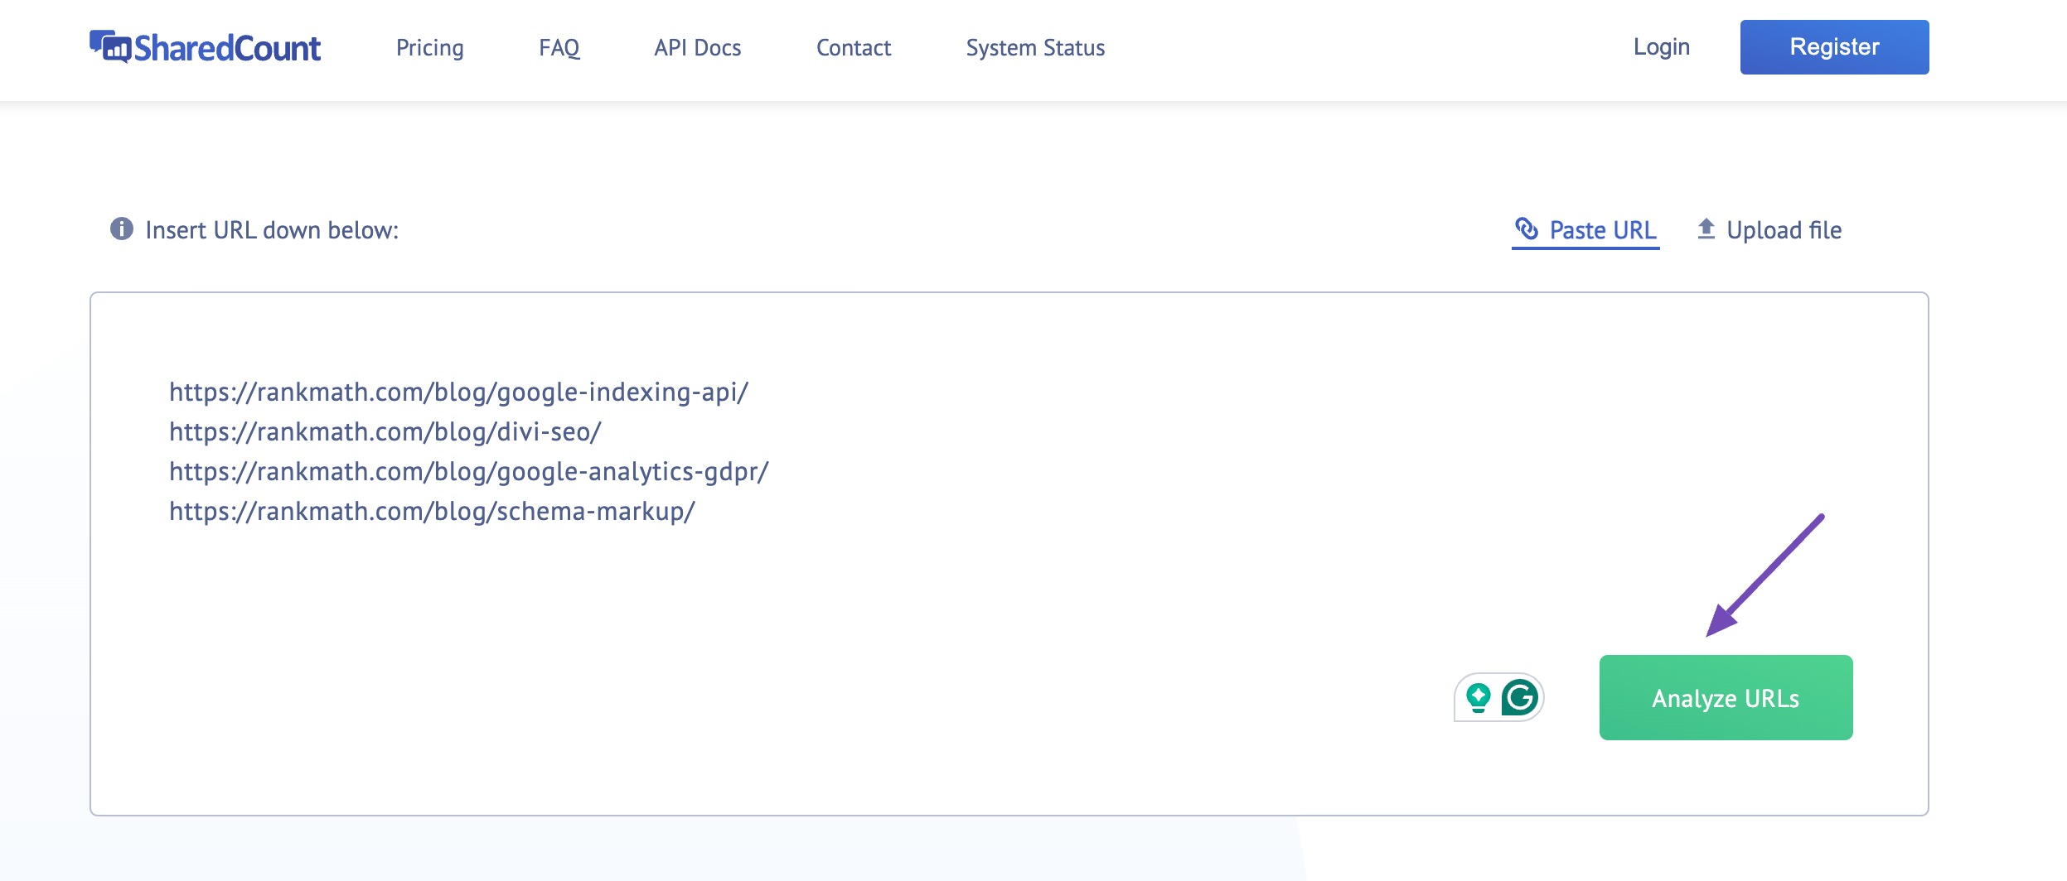Screen dimensions: 2067x881
Task: View System Status page
Action: click(x=1035, y=48)
